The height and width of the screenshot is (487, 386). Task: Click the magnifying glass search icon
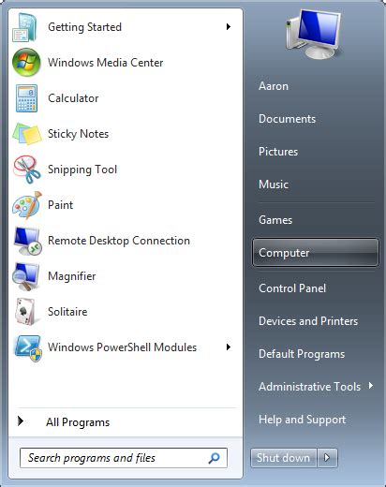click(214, 458)
